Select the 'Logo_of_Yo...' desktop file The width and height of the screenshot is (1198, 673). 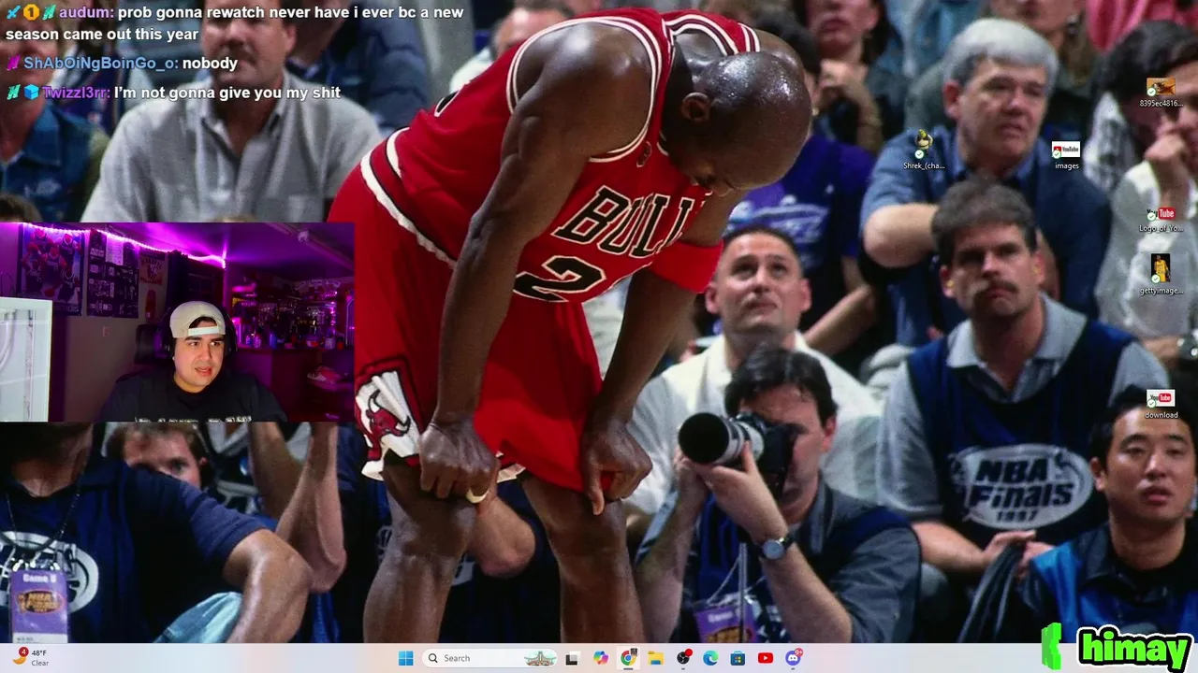pyautogui.click(x=1161, y=220)
